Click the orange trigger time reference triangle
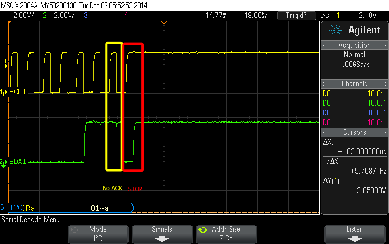This screenshot has height=244, width=389. click(x=164, y=23)
